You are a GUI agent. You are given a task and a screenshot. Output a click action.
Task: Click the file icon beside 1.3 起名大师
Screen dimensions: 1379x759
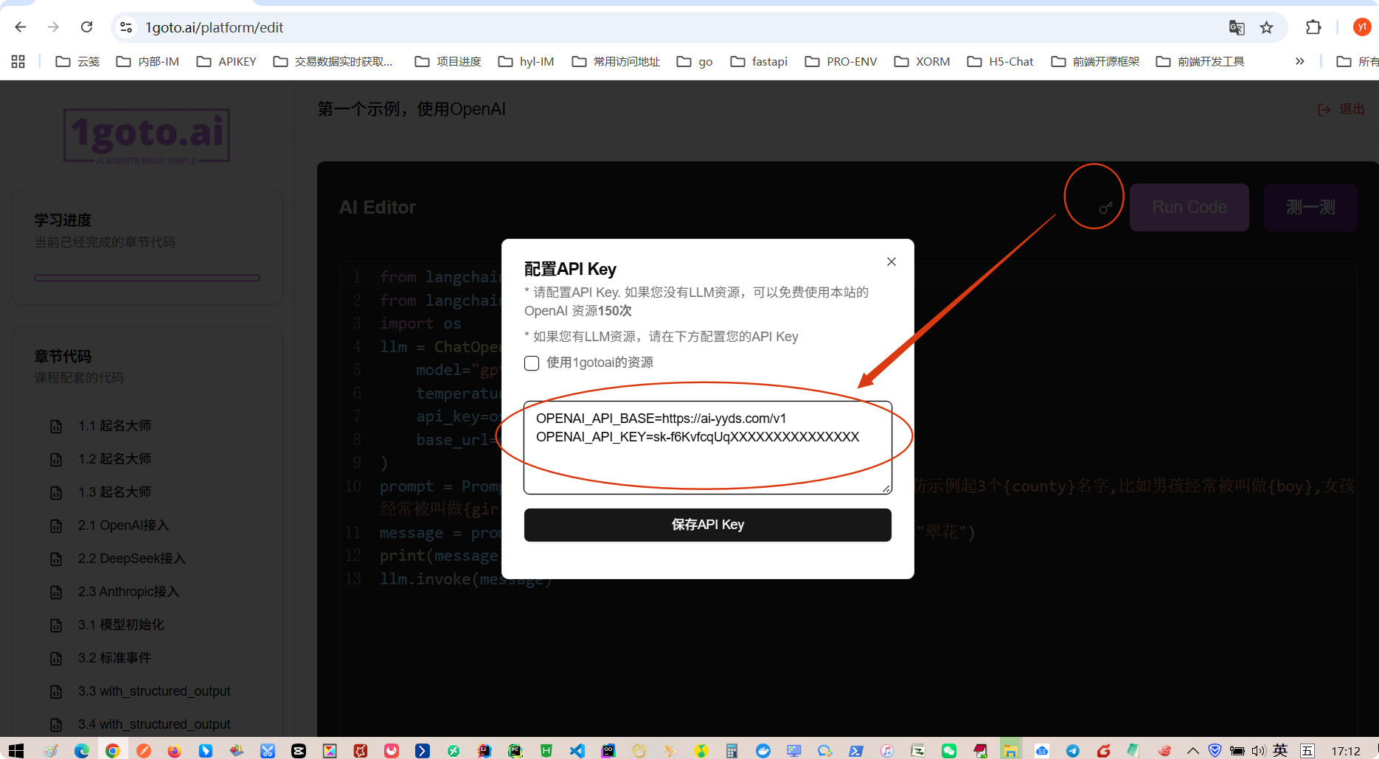(x=56, y=493)
